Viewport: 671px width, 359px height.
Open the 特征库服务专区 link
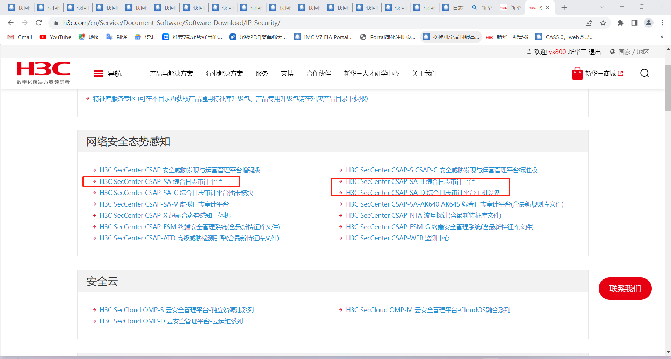click(x=230, y=99)
